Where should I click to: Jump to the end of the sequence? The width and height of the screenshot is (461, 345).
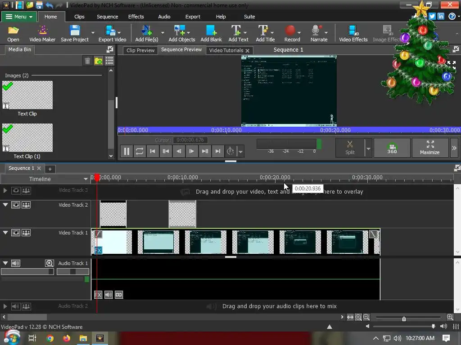pos(218,151)
